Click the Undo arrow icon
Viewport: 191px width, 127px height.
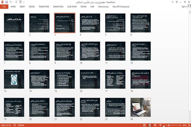pos(11,2)
